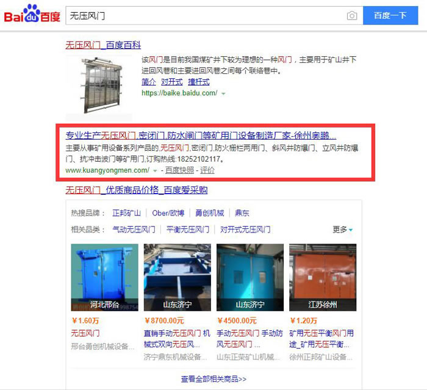Open the 对开式 section link

(172, 82)
